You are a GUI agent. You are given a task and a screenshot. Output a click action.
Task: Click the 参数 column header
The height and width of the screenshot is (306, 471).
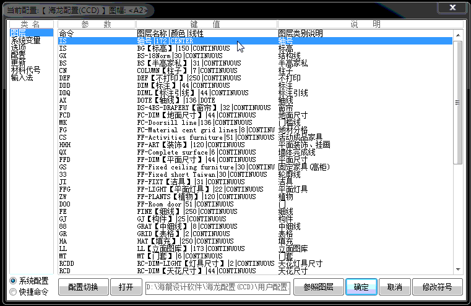97,24
